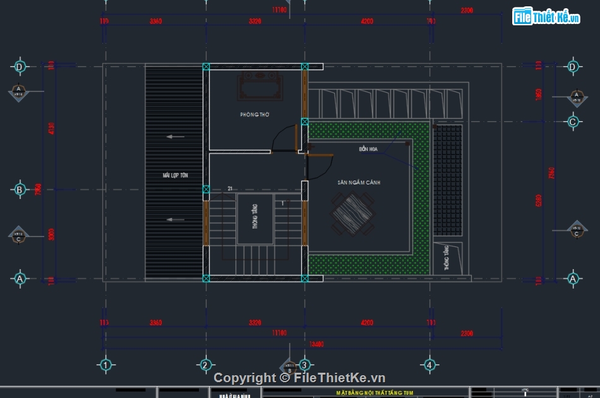Select section marker C on left edge
600x398 pixels.
18,236
